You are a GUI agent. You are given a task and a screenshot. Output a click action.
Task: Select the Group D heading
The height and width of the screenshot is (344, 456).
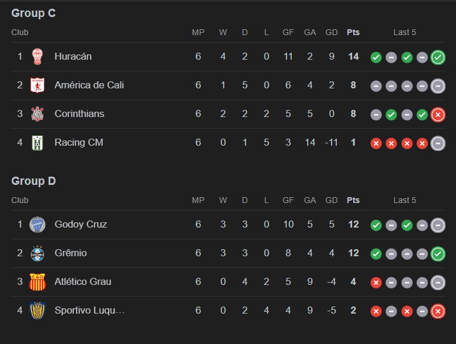(x=33, y=181)
